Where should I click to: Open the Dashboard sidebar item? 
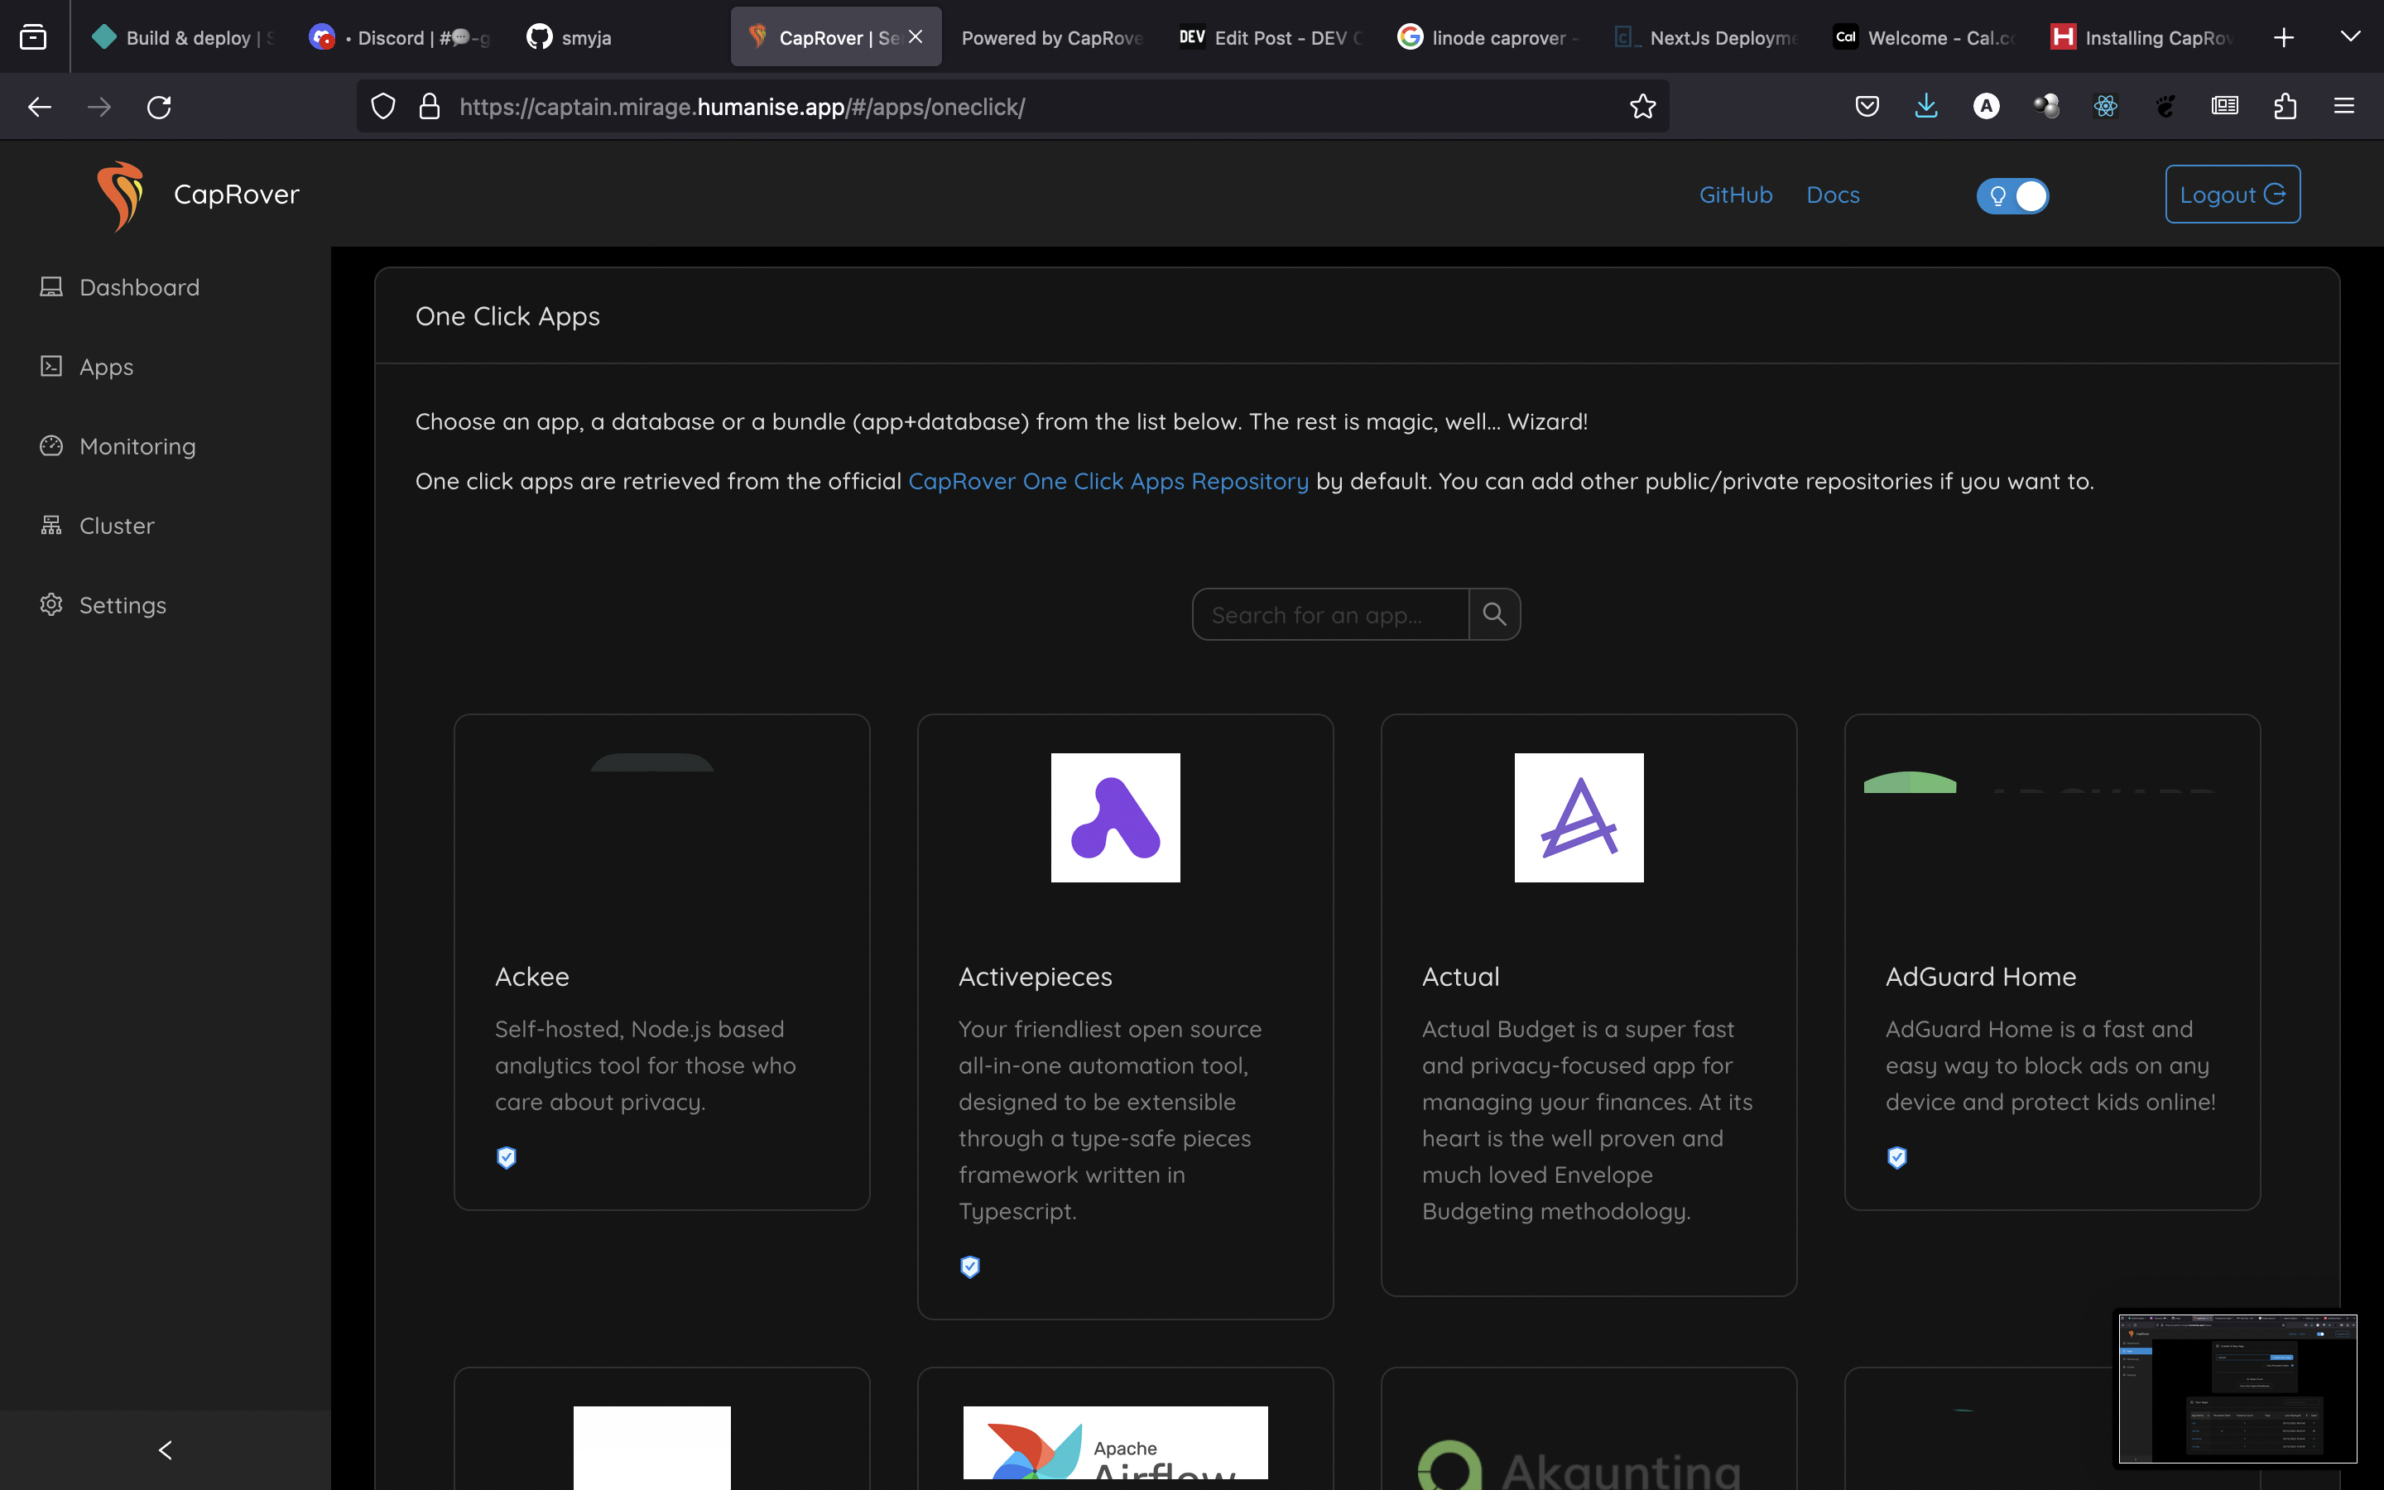click(x=139, y=286)
